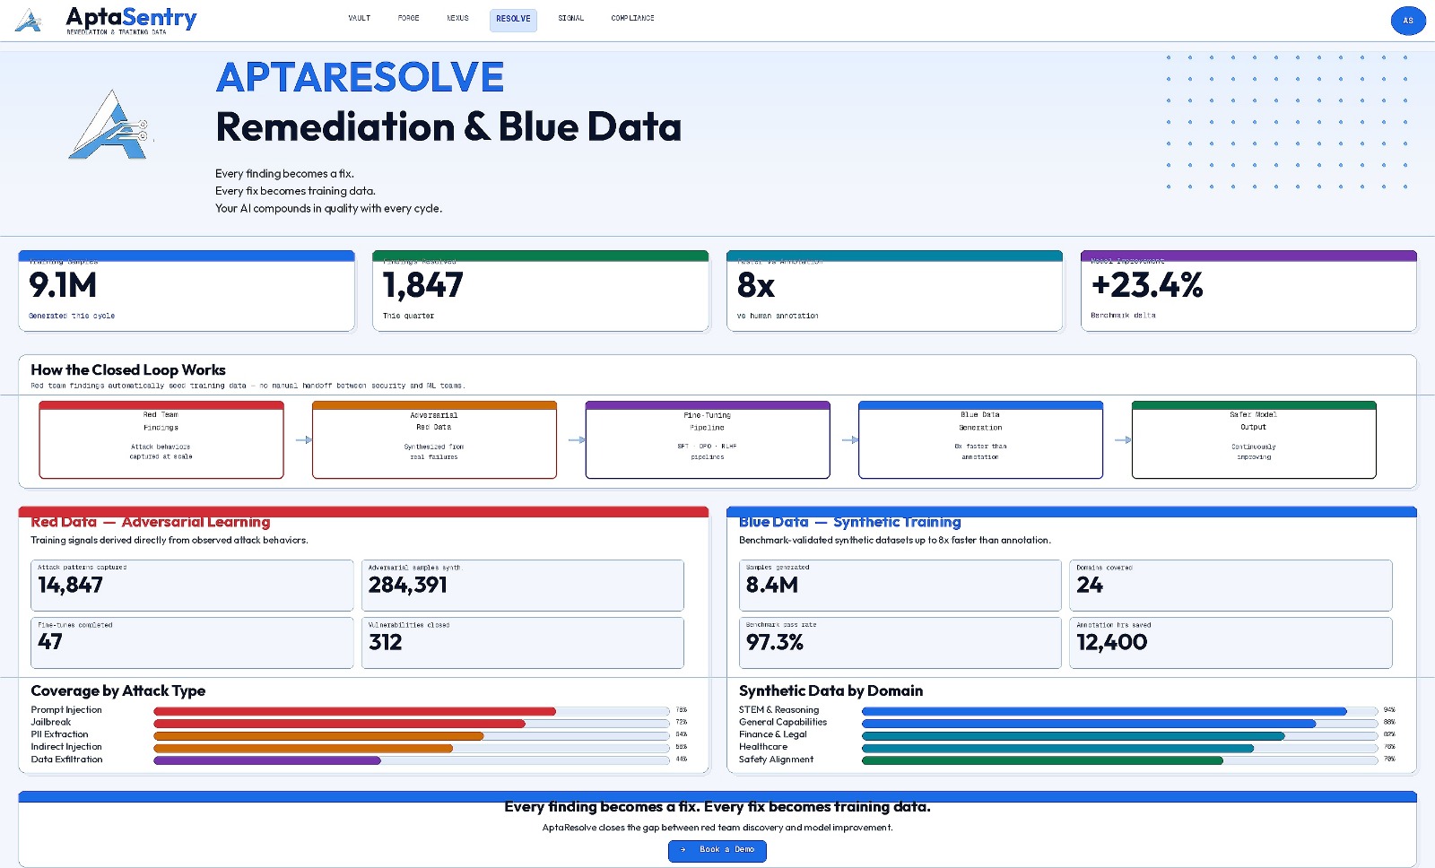Click the large AptaResolve hero logo
Image resolution: width=1435 pixels, height=868 pixels.
pos(111,126)
